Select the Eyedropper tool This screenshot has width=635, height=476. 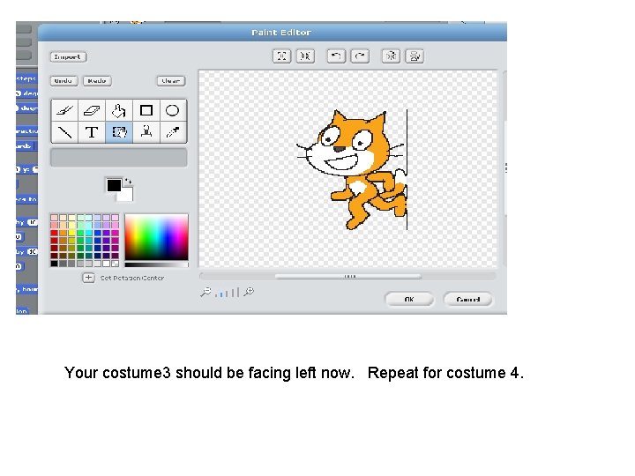[x=173, y=132]
